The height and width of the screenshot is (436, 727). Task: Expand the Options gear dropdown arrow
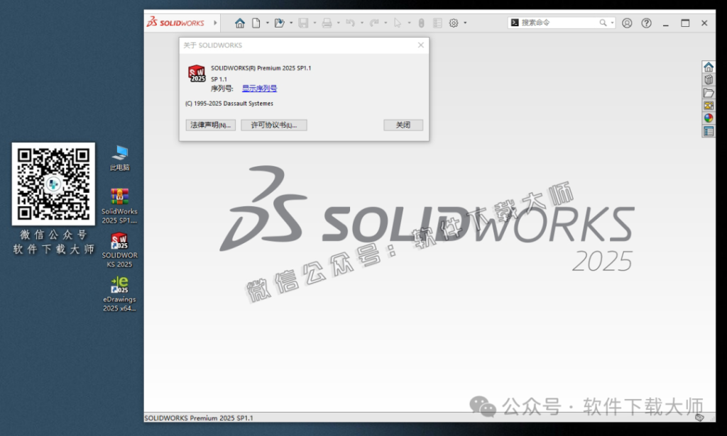pos(464,22)
